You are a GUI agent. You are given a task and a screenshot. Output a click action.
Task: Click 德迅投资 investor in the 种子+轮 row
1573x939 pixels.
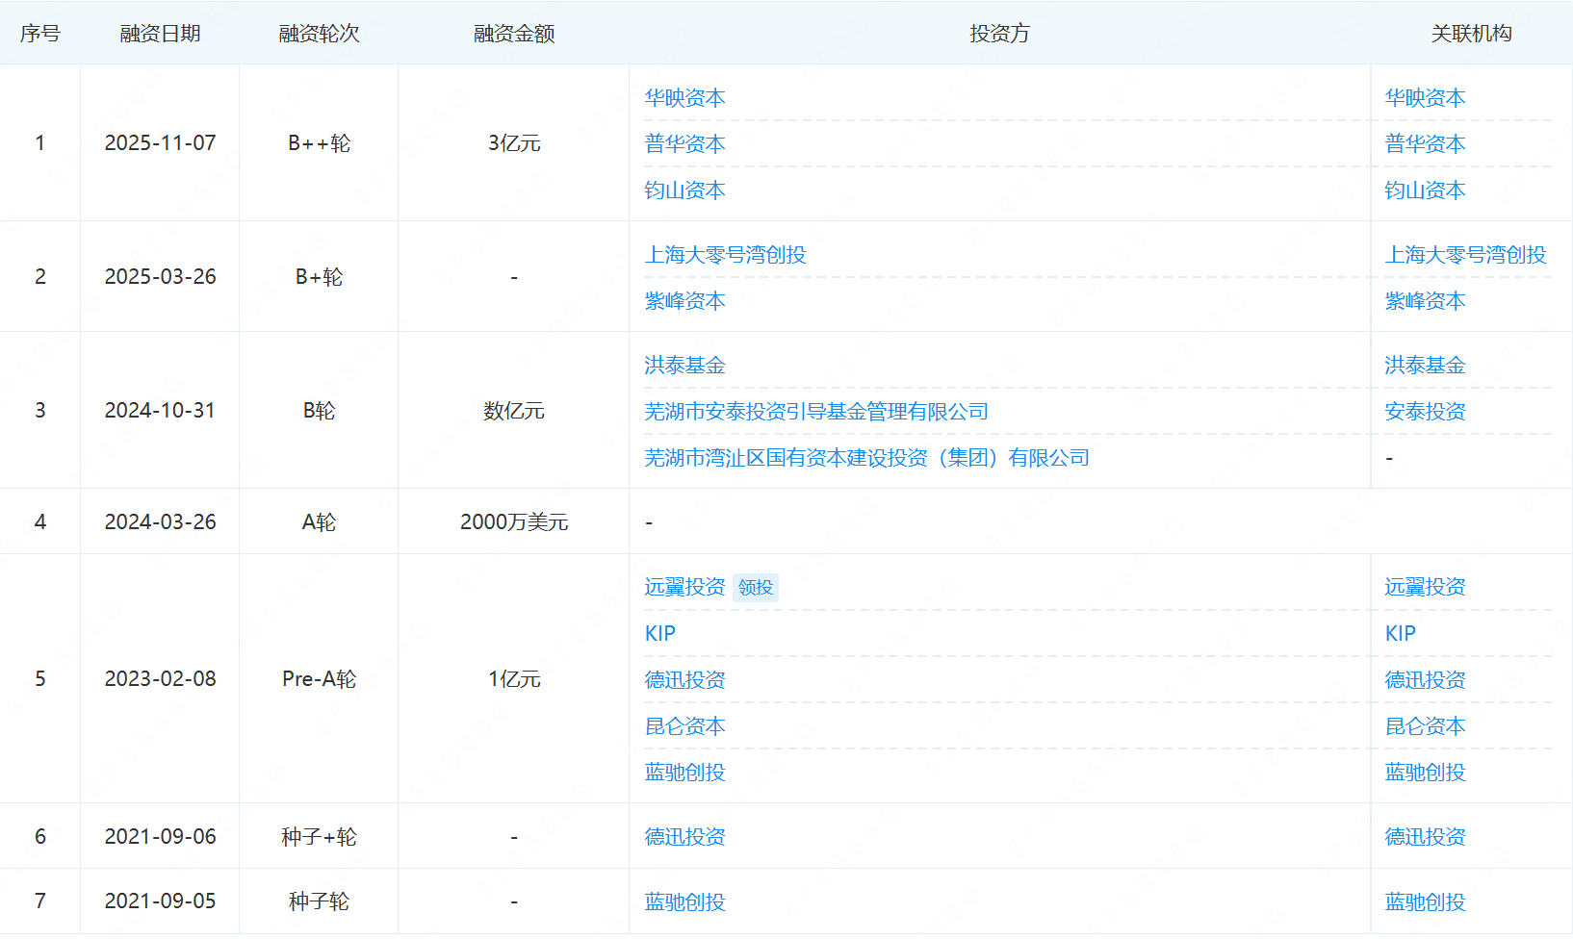click(x=684, y=837)
